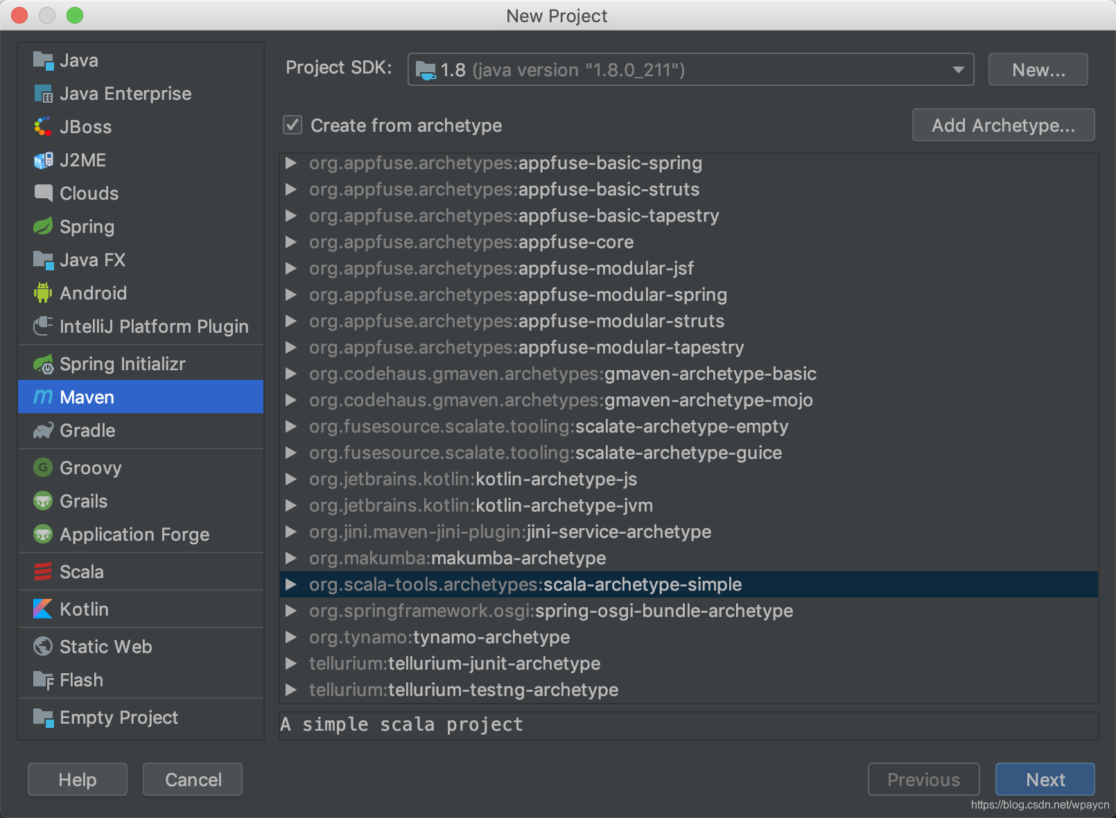The image size is (1116, 818).
Task: Switch to Gradle project type label
Action: [x=87, y=430]
